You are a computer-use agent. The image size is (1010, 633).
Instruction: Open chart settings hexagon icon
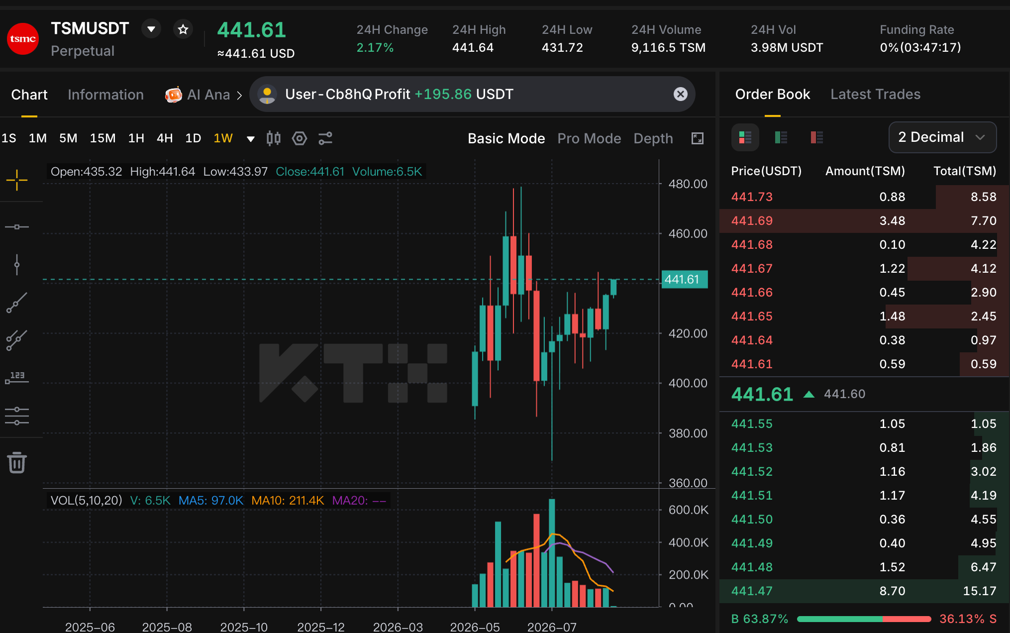click(300, 138)
